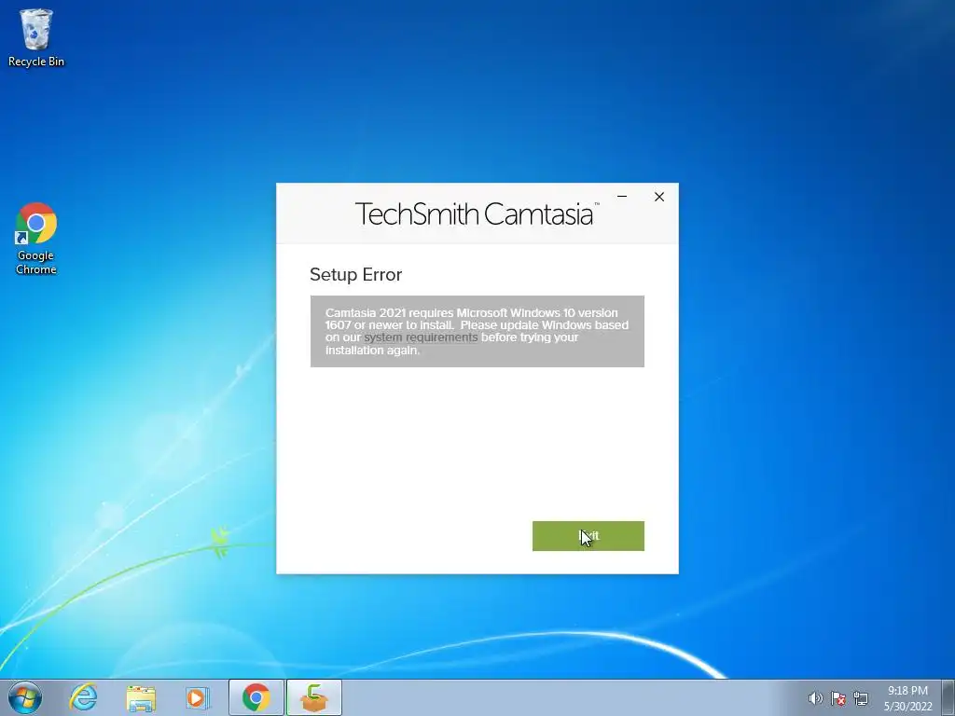
Task: Open the volume speaker tray icon
Action: point(815,698)
